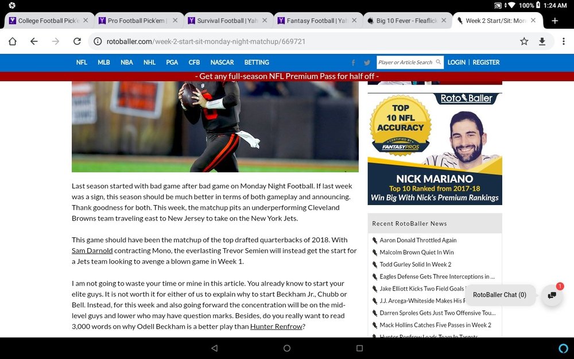The height and width of the screenshot is (359, 574).
Task: Open the NFL menu
Action: [x=82, y=62]
